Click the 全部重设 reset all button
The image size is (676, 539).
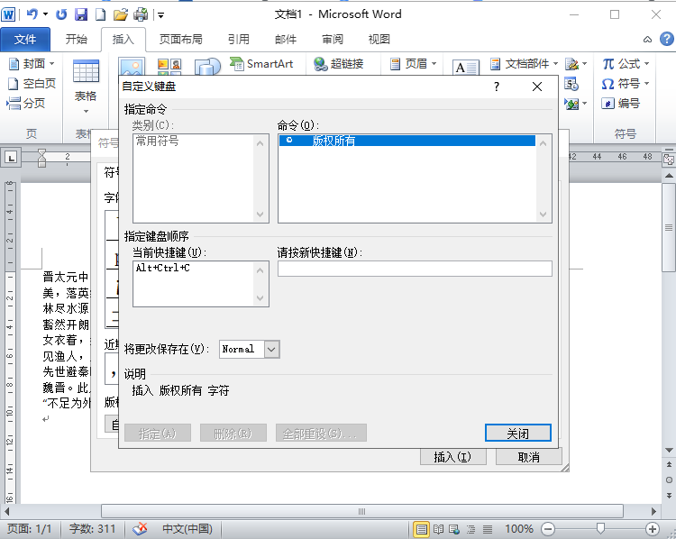point(321,433)
